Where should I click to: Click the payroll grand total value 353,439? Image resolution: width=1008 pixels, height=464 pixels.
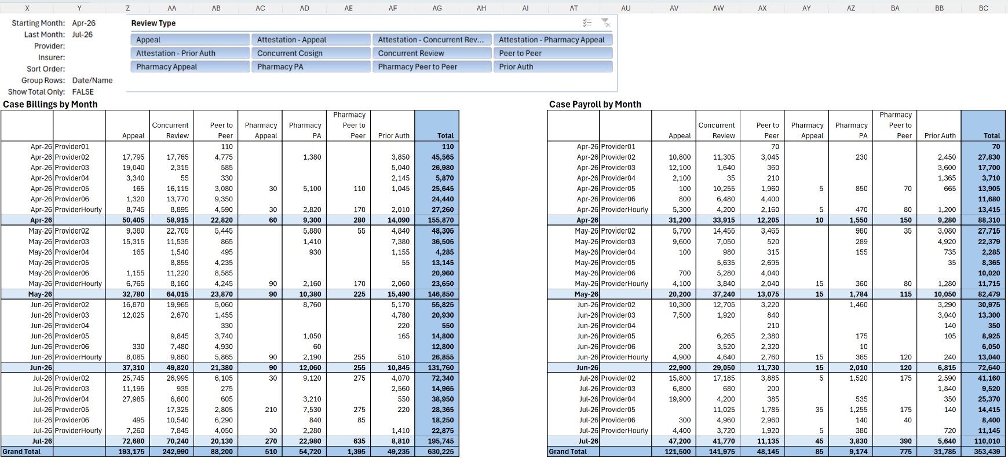(987, 452)
